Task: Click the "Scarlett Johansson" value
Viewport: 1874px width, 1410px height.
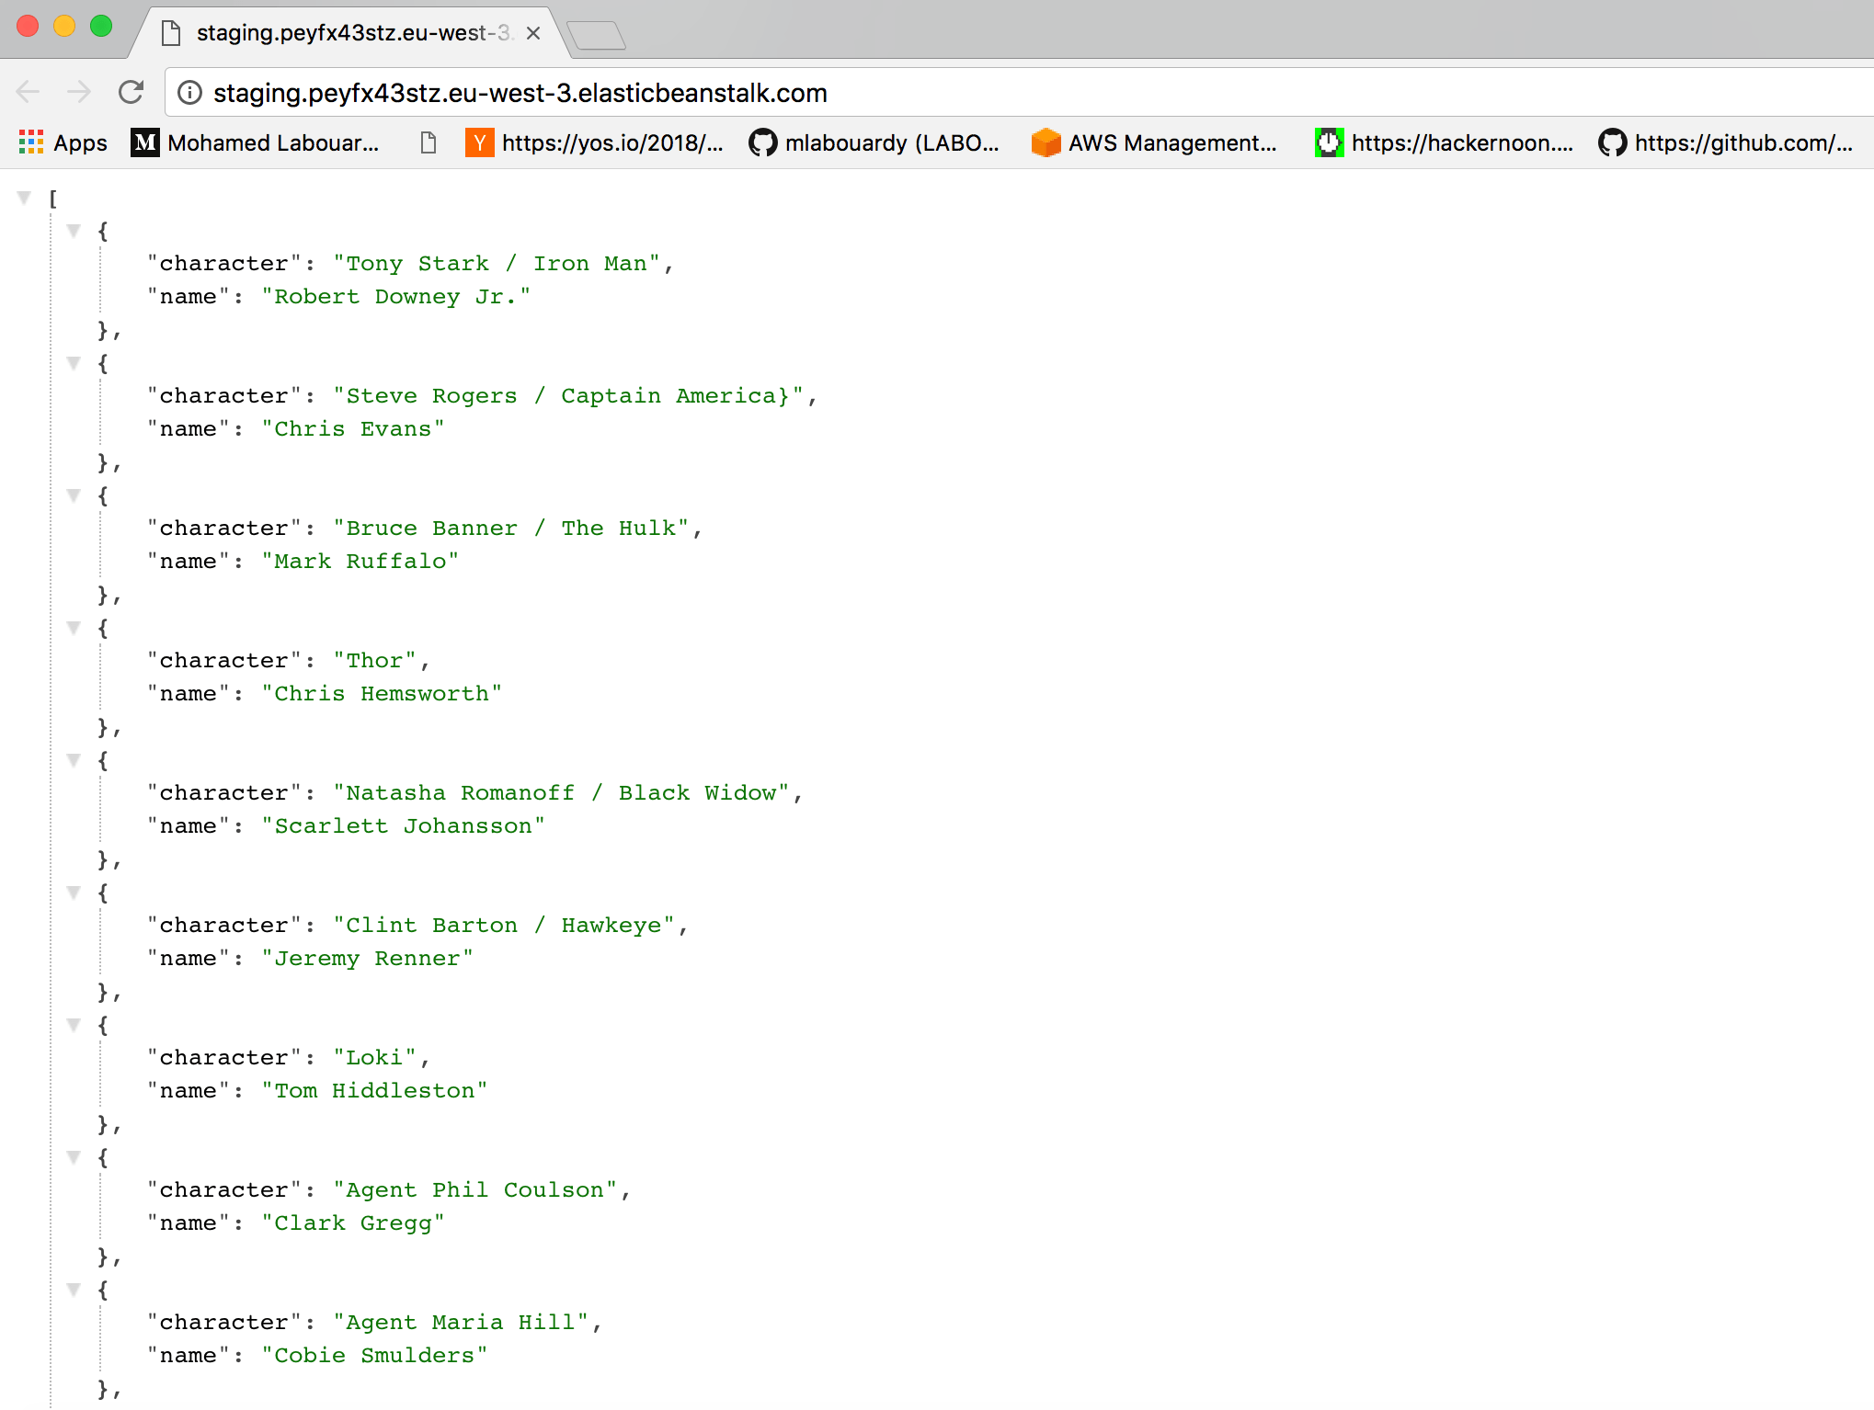Action: click(x=404, y=826)
